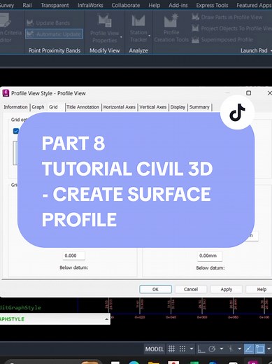Click the Civil 3D icon in dialog title
Image resolution: width=272 pixels, height=364 pixels.
[6, 93]
